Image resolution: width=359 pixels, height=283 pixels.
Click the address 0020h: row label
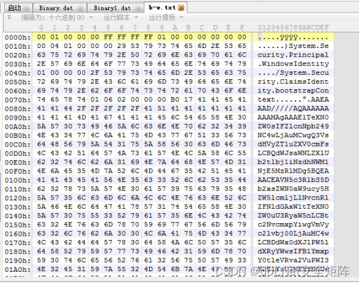click(17, 55)
